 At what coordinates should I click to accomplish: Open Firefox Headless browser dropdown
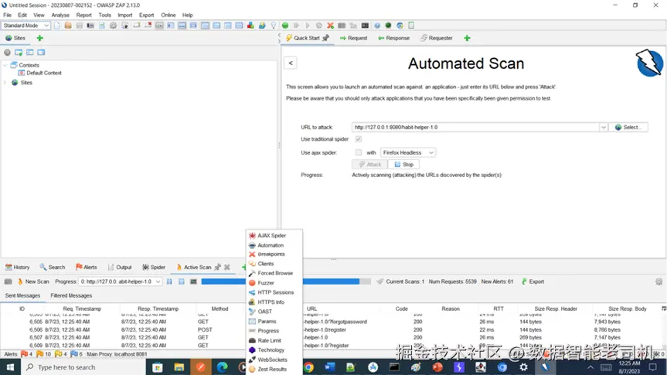pos(408,152)
